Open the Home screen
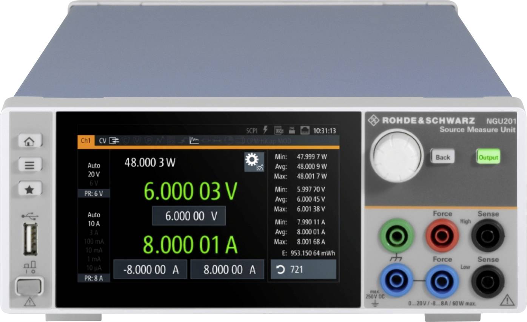Screen dimensions: 527x322 (x=30, y=141)
